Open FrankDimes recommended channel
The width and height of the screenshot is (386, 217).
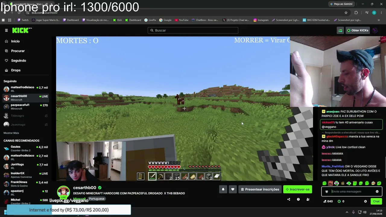(x=26, y=184)
